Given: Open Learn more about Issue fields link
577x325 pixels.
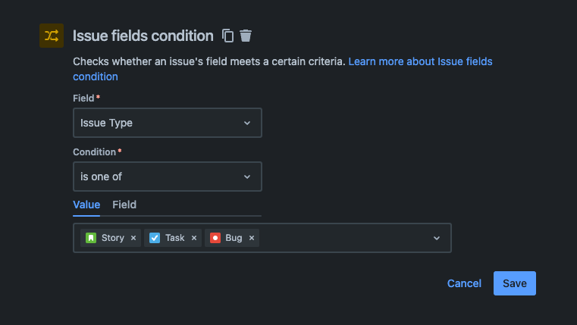Looking at the screenshot, I should [420, 61].
